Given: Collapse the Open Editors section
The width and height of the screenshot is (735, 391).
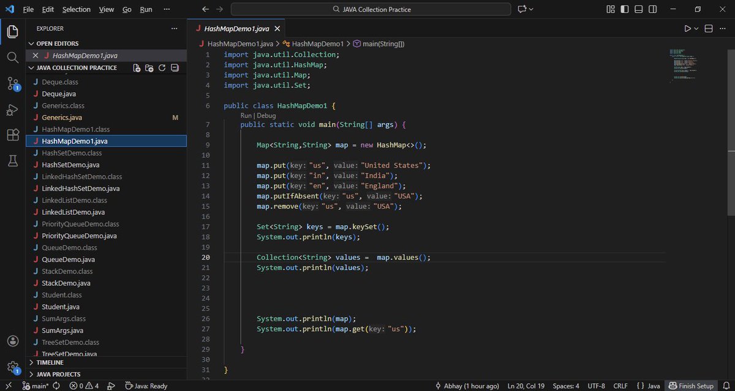Looking at the screenshot, I should [x=31, y=44].
